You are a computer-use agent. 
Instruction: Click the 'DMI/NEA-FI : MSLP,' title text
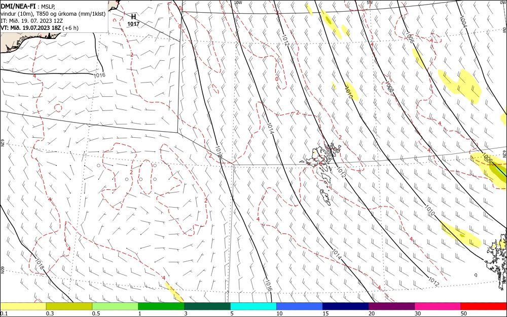pyautogui.click(x=28, y=7)
